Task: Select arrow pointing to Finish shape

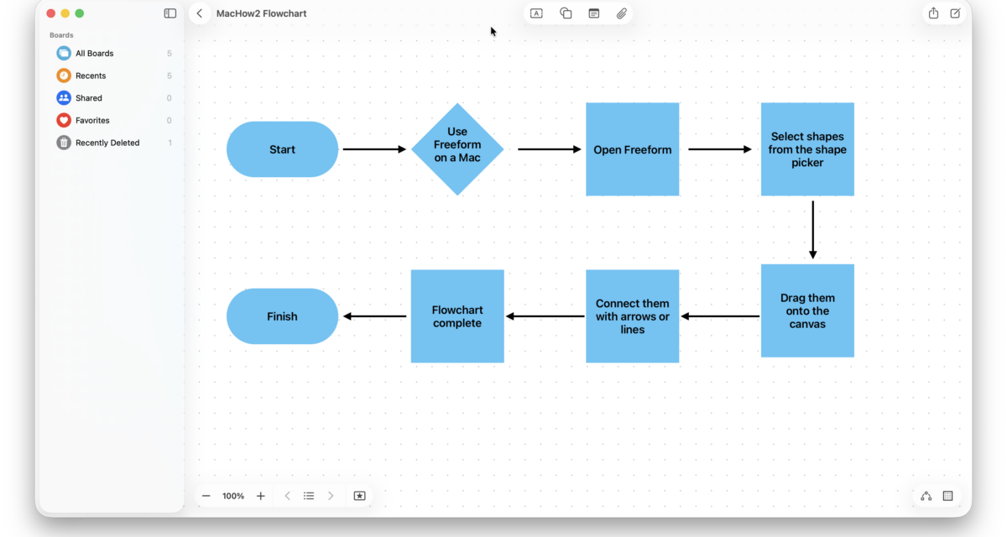Action: pyautogui.click(x=374, y=316)
